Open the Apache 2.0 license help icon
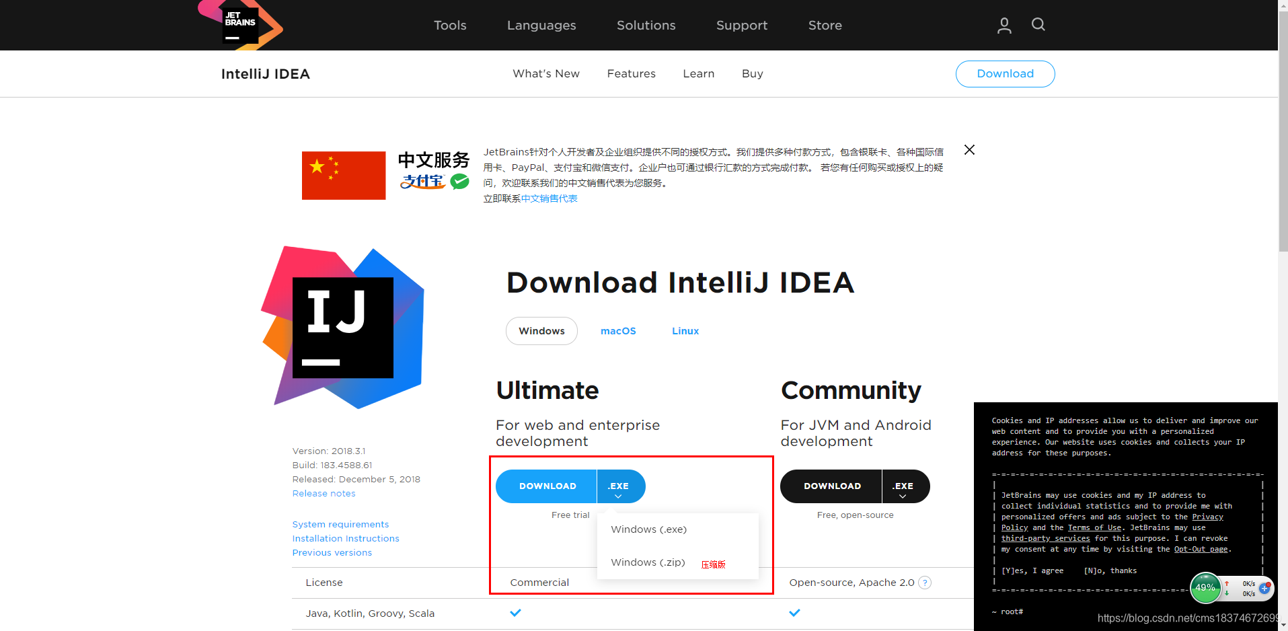 pos(925,583)
